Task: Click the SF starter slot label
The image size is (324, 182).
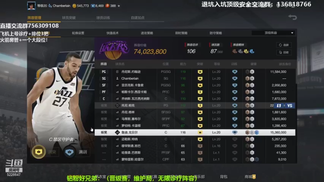Action: coord(104,85)
